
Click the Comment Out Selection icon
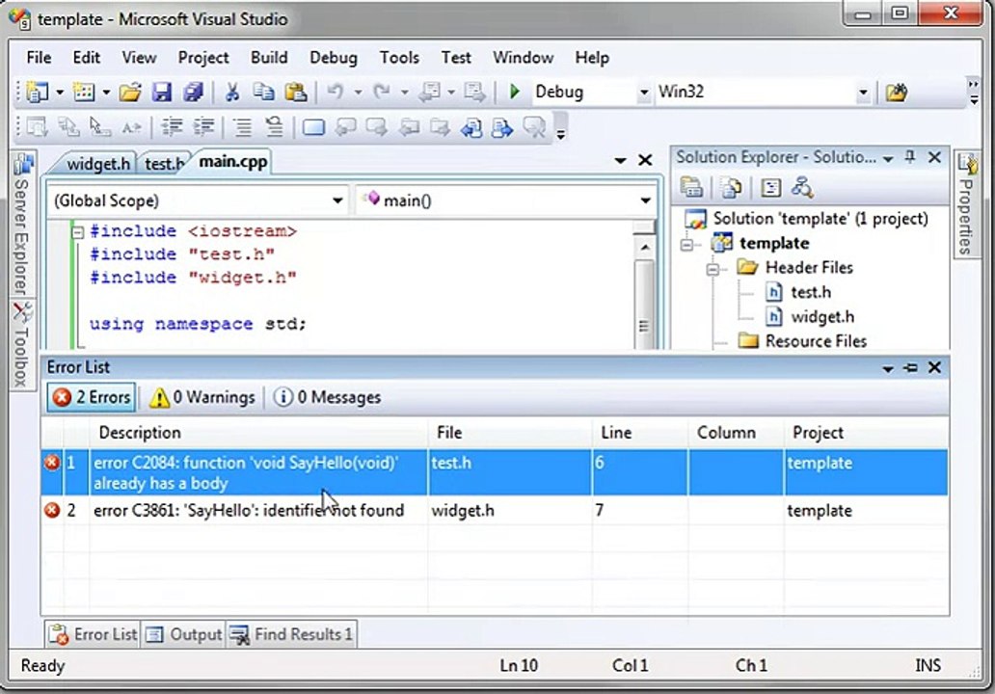click(242, 127)
